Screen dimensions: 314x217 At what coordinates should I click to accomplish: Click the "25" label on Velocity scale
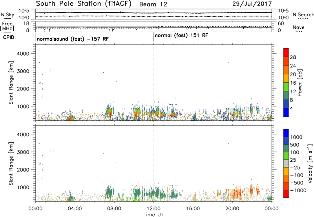[x=293, y=160]
